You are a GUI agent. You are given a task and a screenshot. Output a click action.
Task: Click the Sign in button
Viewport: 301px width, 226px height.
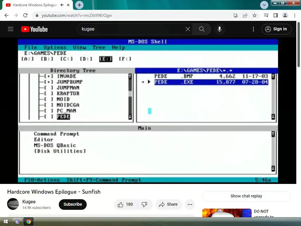point(276,29)
